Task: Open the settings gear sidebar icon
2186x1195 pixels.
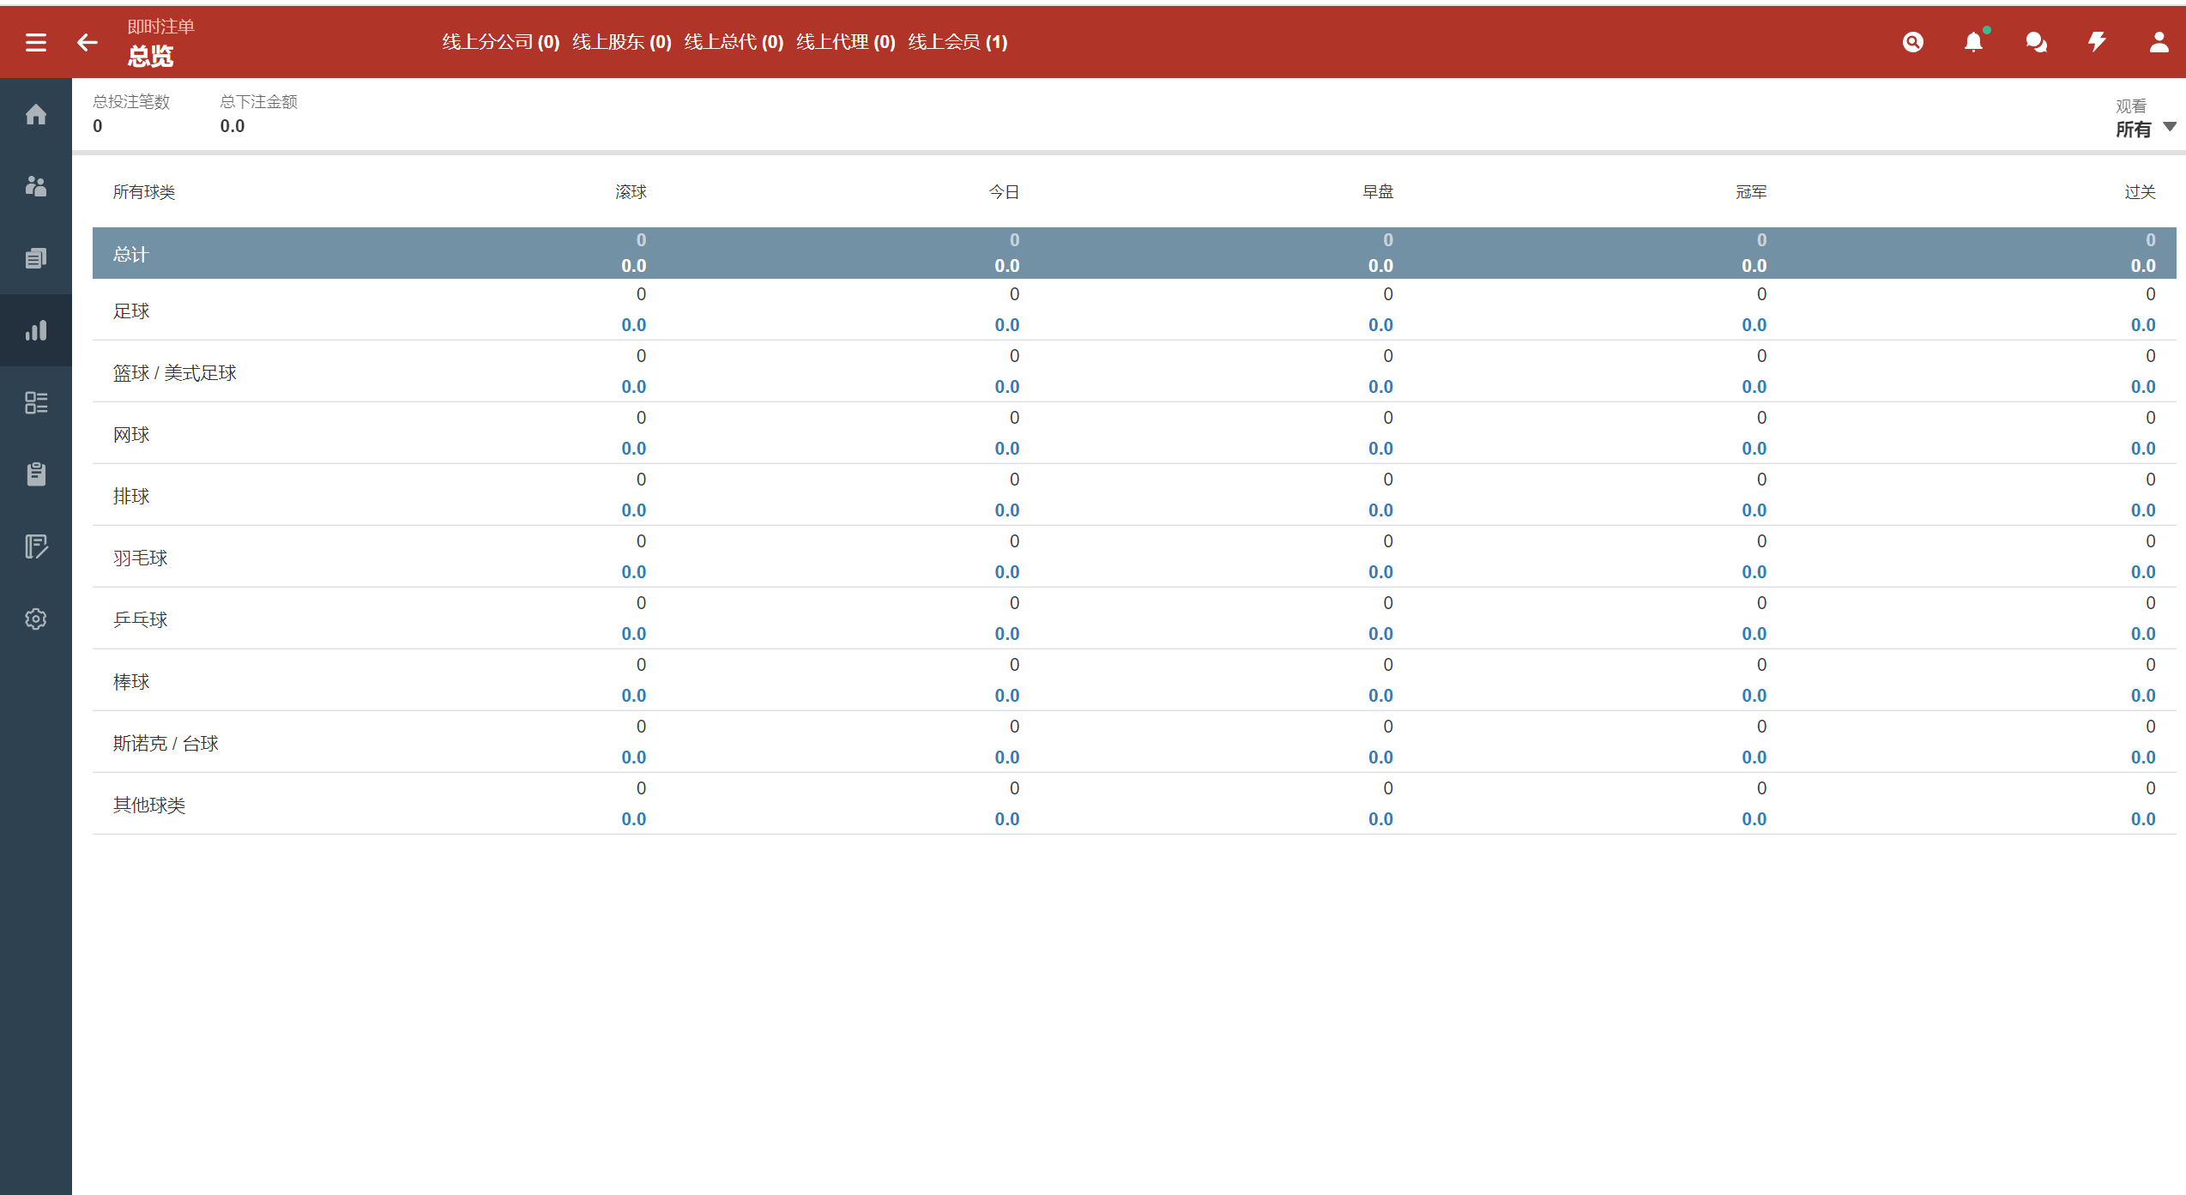Action: [36, 619]
